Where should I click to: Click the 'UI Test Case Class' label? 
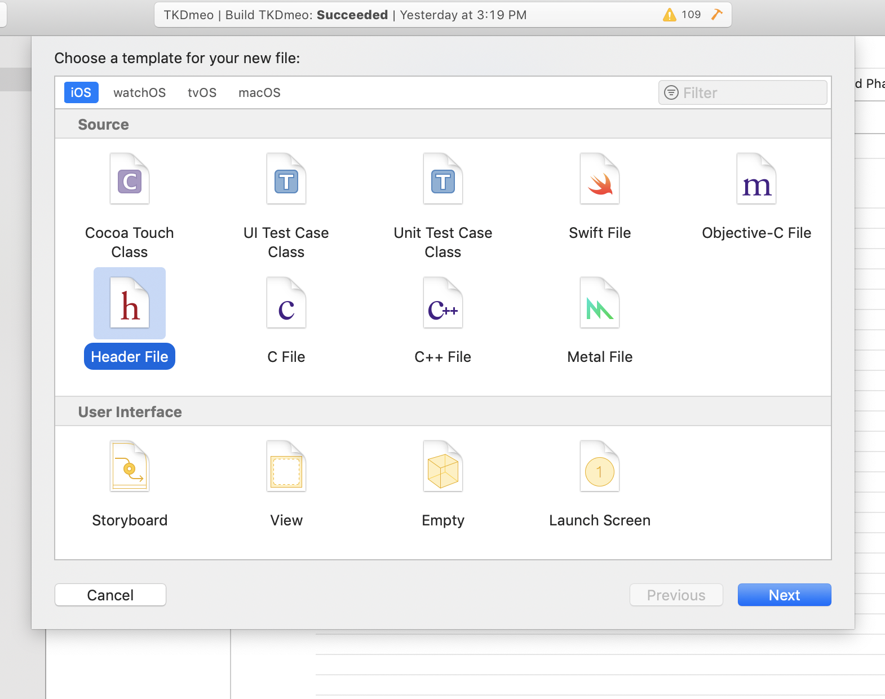286,242
